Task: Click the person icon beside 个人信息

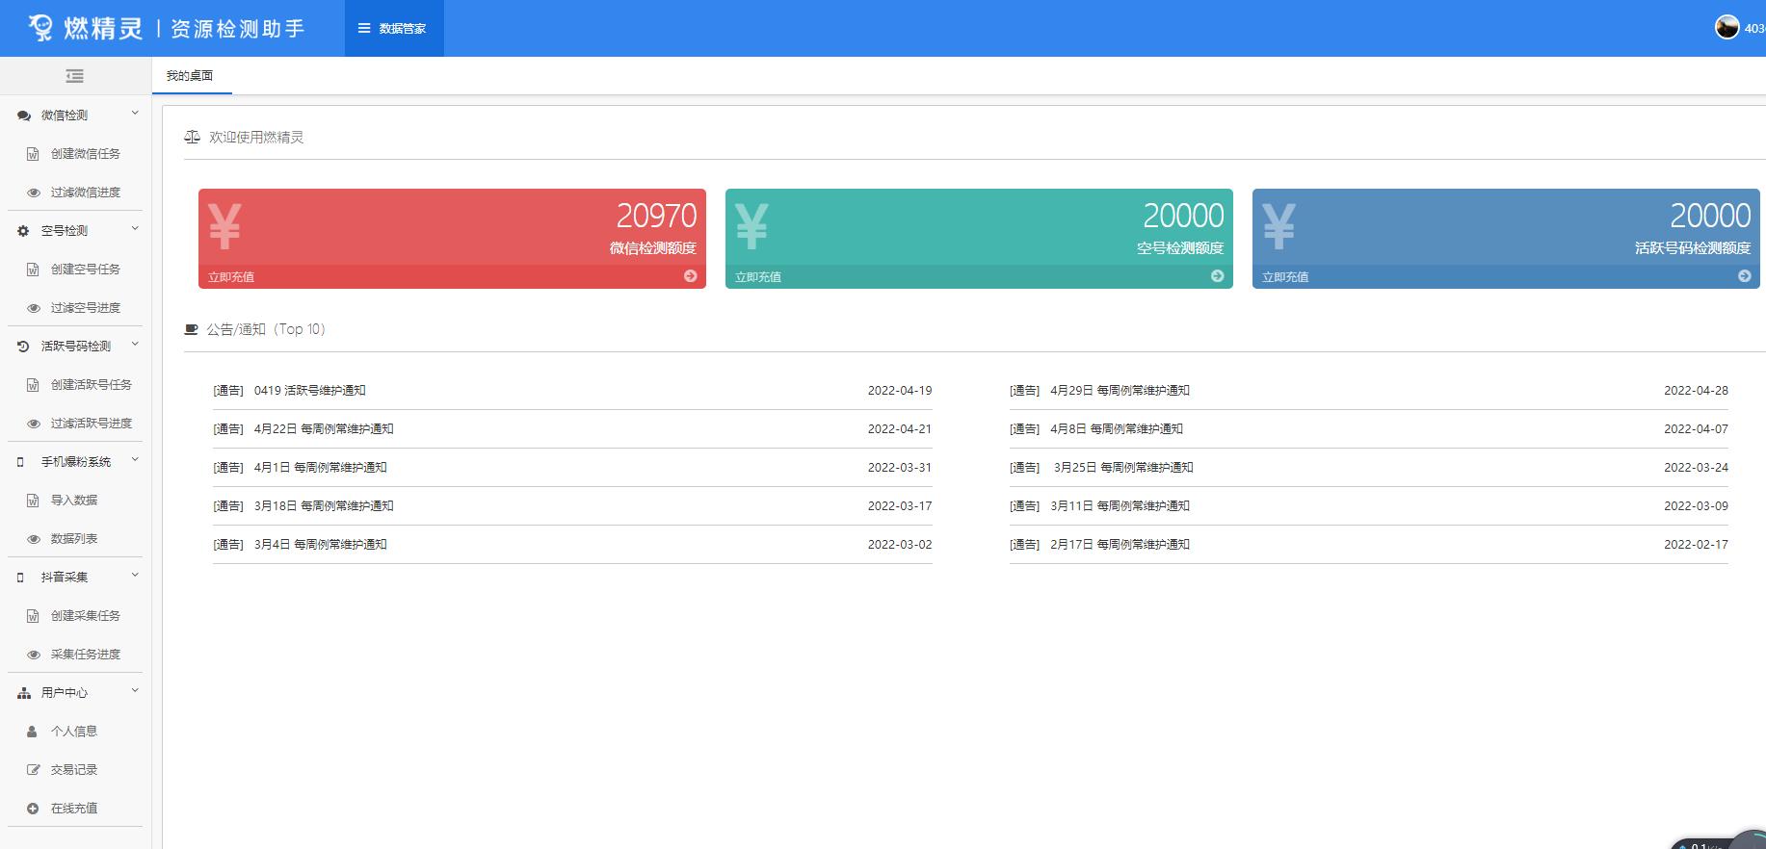Action: click(32, 732)
